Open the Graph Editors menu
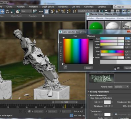This screenshot has height=119, width=131. tap(48, 7)
